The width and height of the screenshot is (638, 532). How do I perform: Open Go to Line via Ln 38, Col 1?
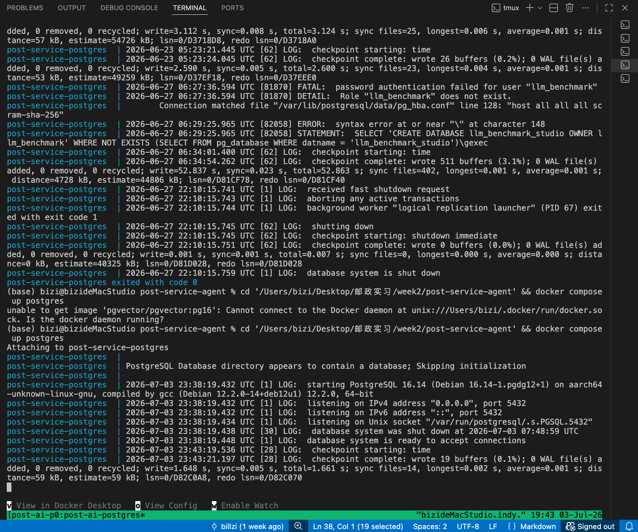coord(358,526)
